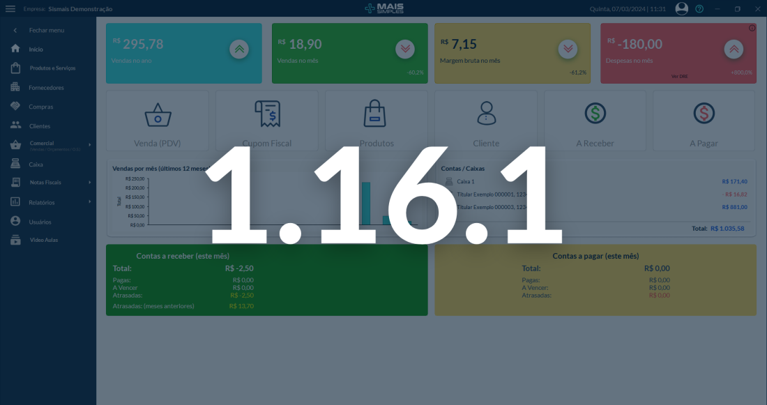This screenshot has width=767, height=405.
Task: Click Total R$ 1.035,58 value
Action: (727, 229)
